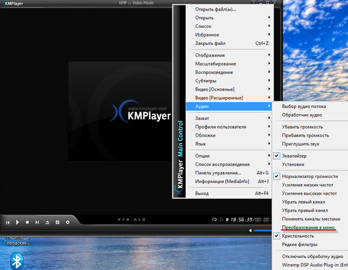Expand the Список submenu
Screen dimensions: 348x270
pos(229,26)
